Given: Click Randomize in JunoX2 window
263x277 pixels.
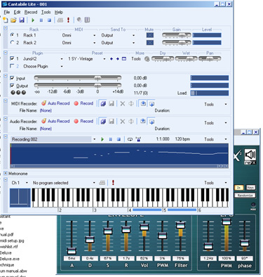Looking at the screenshot, I should tap(245, 195).
